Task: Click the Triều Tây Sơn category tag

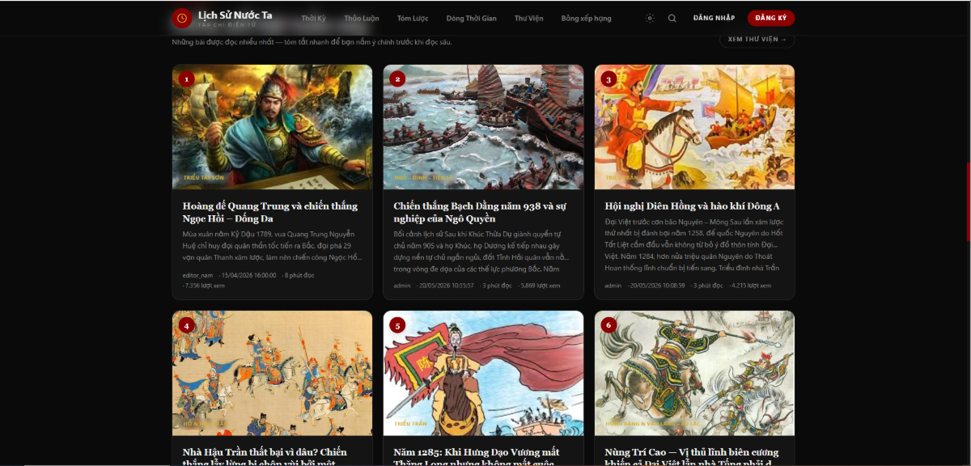Action: click(x=204, y=177)
